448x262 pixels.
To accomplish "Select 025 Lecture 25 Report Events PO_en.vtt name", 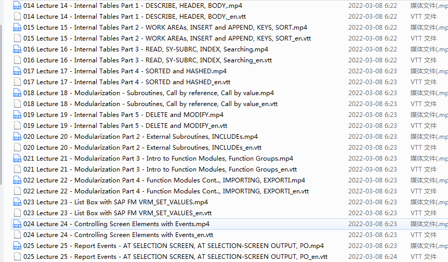I will [176, 256].
